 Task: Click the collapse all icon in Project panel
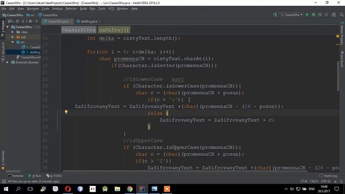click(x=23, y=22)
